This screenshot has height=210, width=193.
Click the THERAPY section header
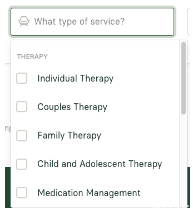(x=33, y=56)
